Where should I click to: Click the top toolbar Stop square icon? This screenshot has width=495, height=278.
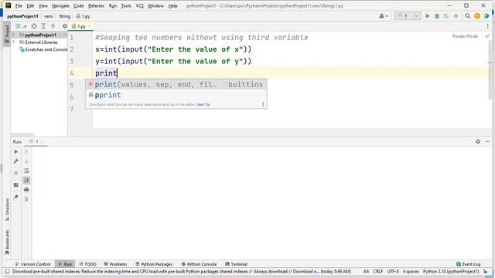(456, 15)
